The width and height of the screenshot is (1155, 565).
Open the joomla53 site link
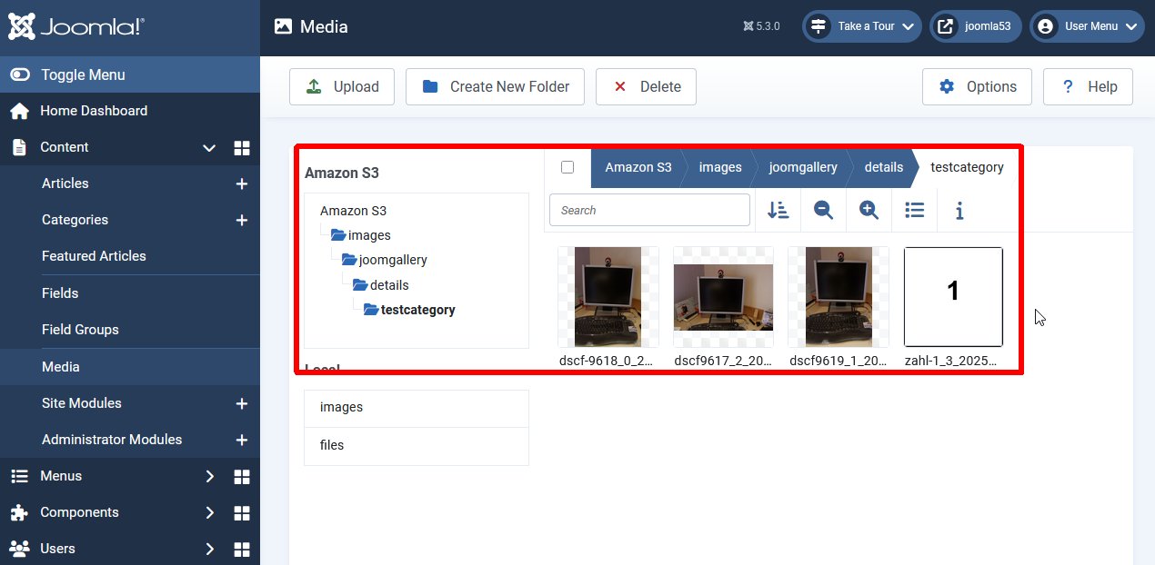pos(976,26)
